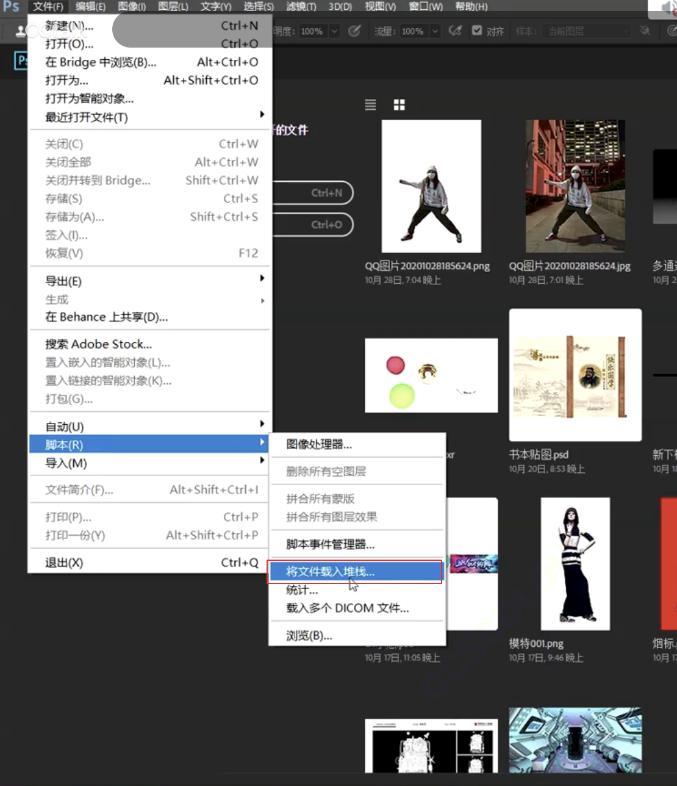Click the opacity pressure brush icon
The height and width of the screenshot is (786, 677).
tap(354, 31)
